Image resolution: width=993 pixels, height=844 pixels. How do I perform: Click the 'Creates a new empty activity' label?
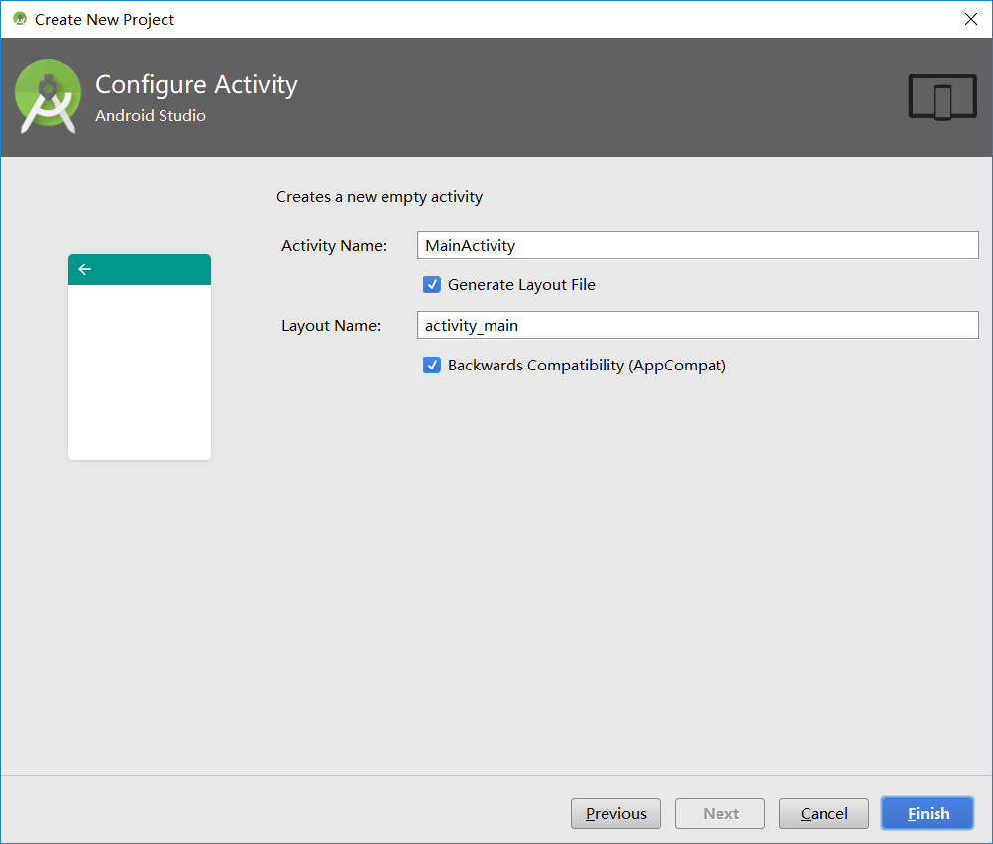380,196
